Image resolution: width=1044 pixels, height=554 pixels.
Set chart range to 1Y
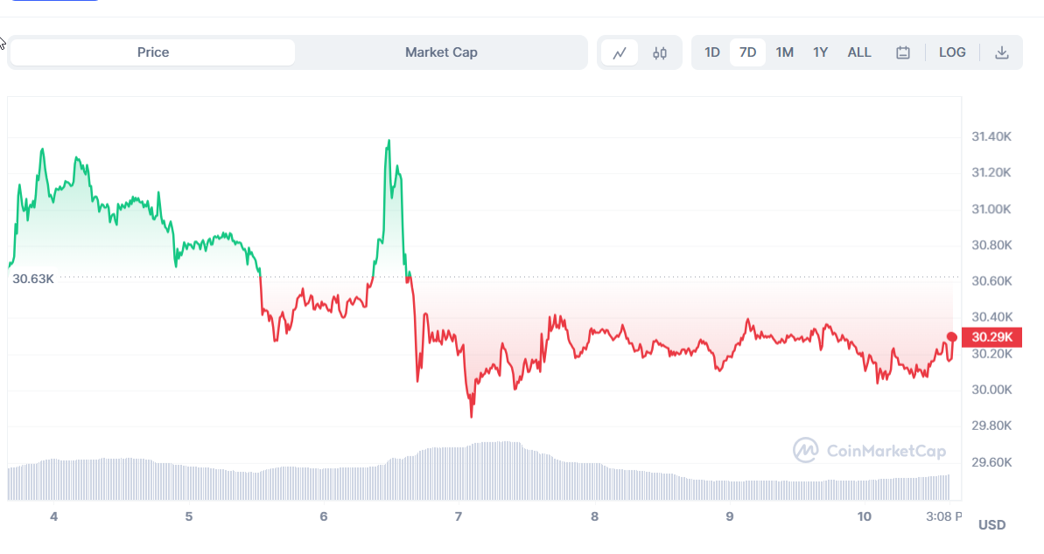click(820, 52)
